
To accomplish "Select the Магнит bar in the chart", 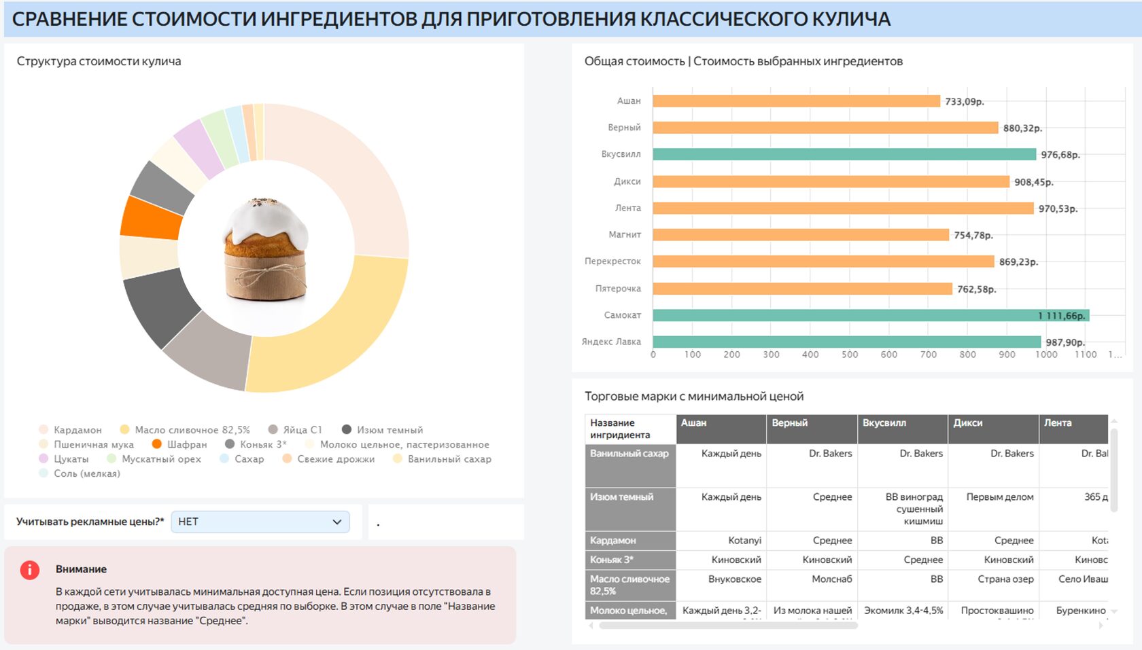I will pos(801,235).
